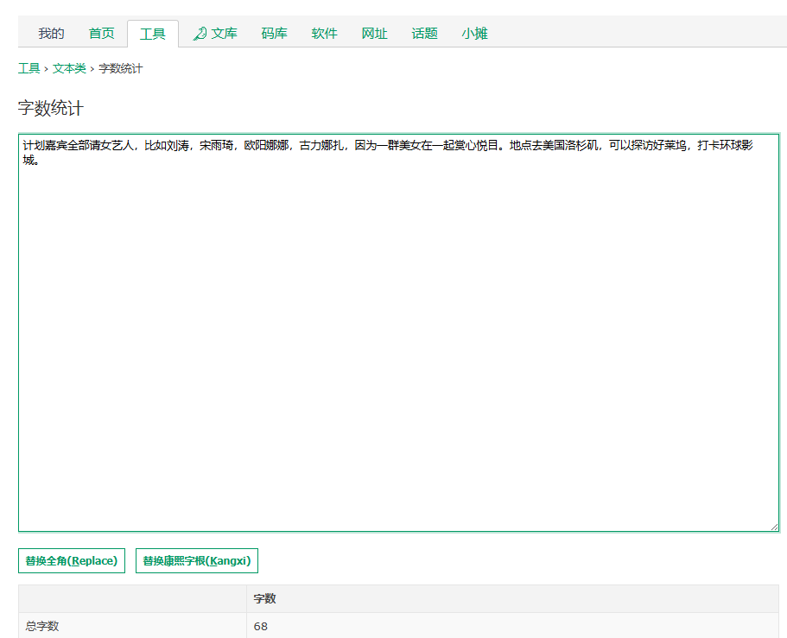Select the 小摊 tab

pos(475,34)
